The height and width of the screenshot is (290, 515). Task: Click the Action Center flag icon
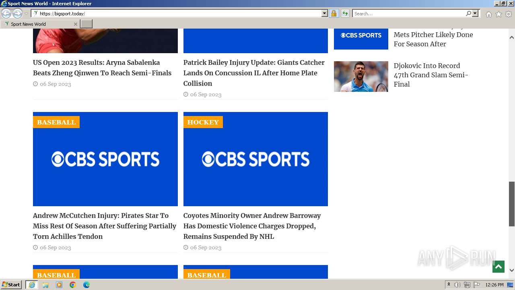click(x=477, y=285)
